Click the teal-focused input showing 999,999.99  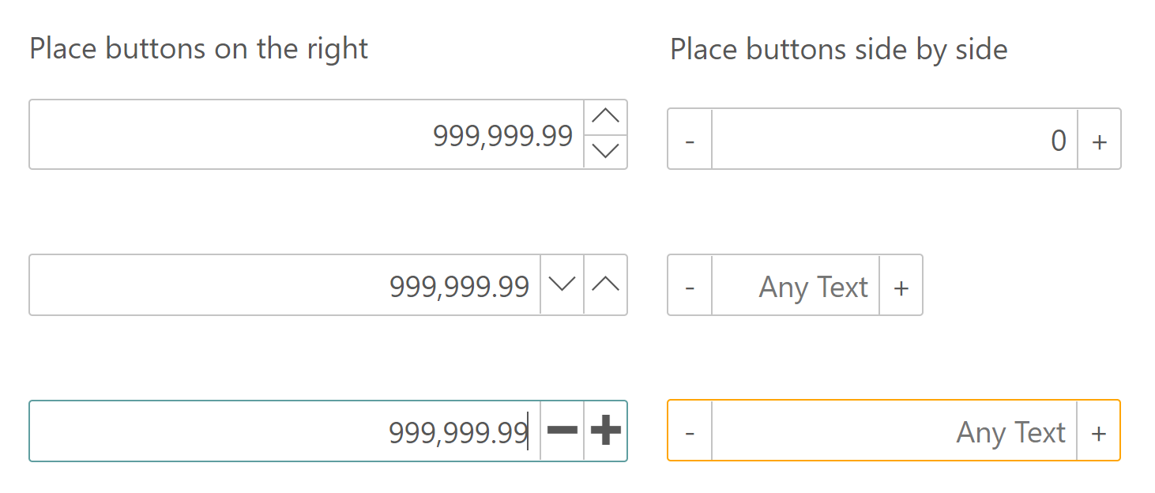tap(316, 431)
